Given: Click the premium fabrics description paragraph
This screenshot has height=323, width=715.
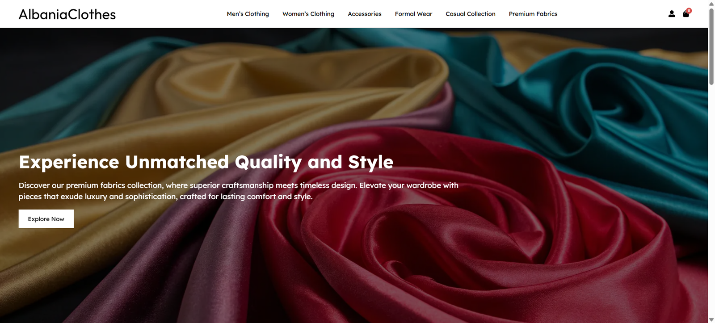Looking at the screenshot, I should click(x=239, y=191).
